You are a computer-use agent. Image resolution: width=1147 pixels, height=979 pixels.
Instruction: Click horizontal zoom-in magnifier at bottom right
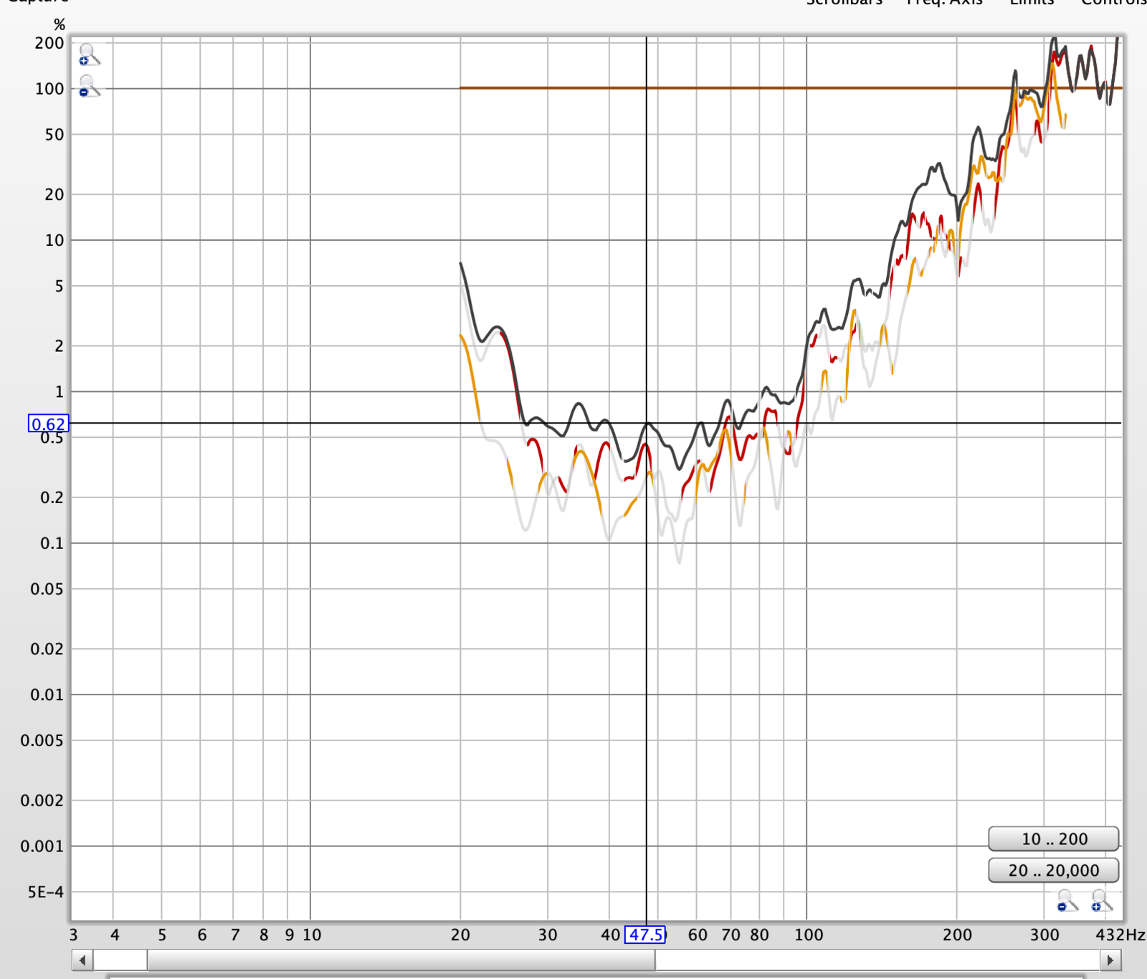[1101, 900]
